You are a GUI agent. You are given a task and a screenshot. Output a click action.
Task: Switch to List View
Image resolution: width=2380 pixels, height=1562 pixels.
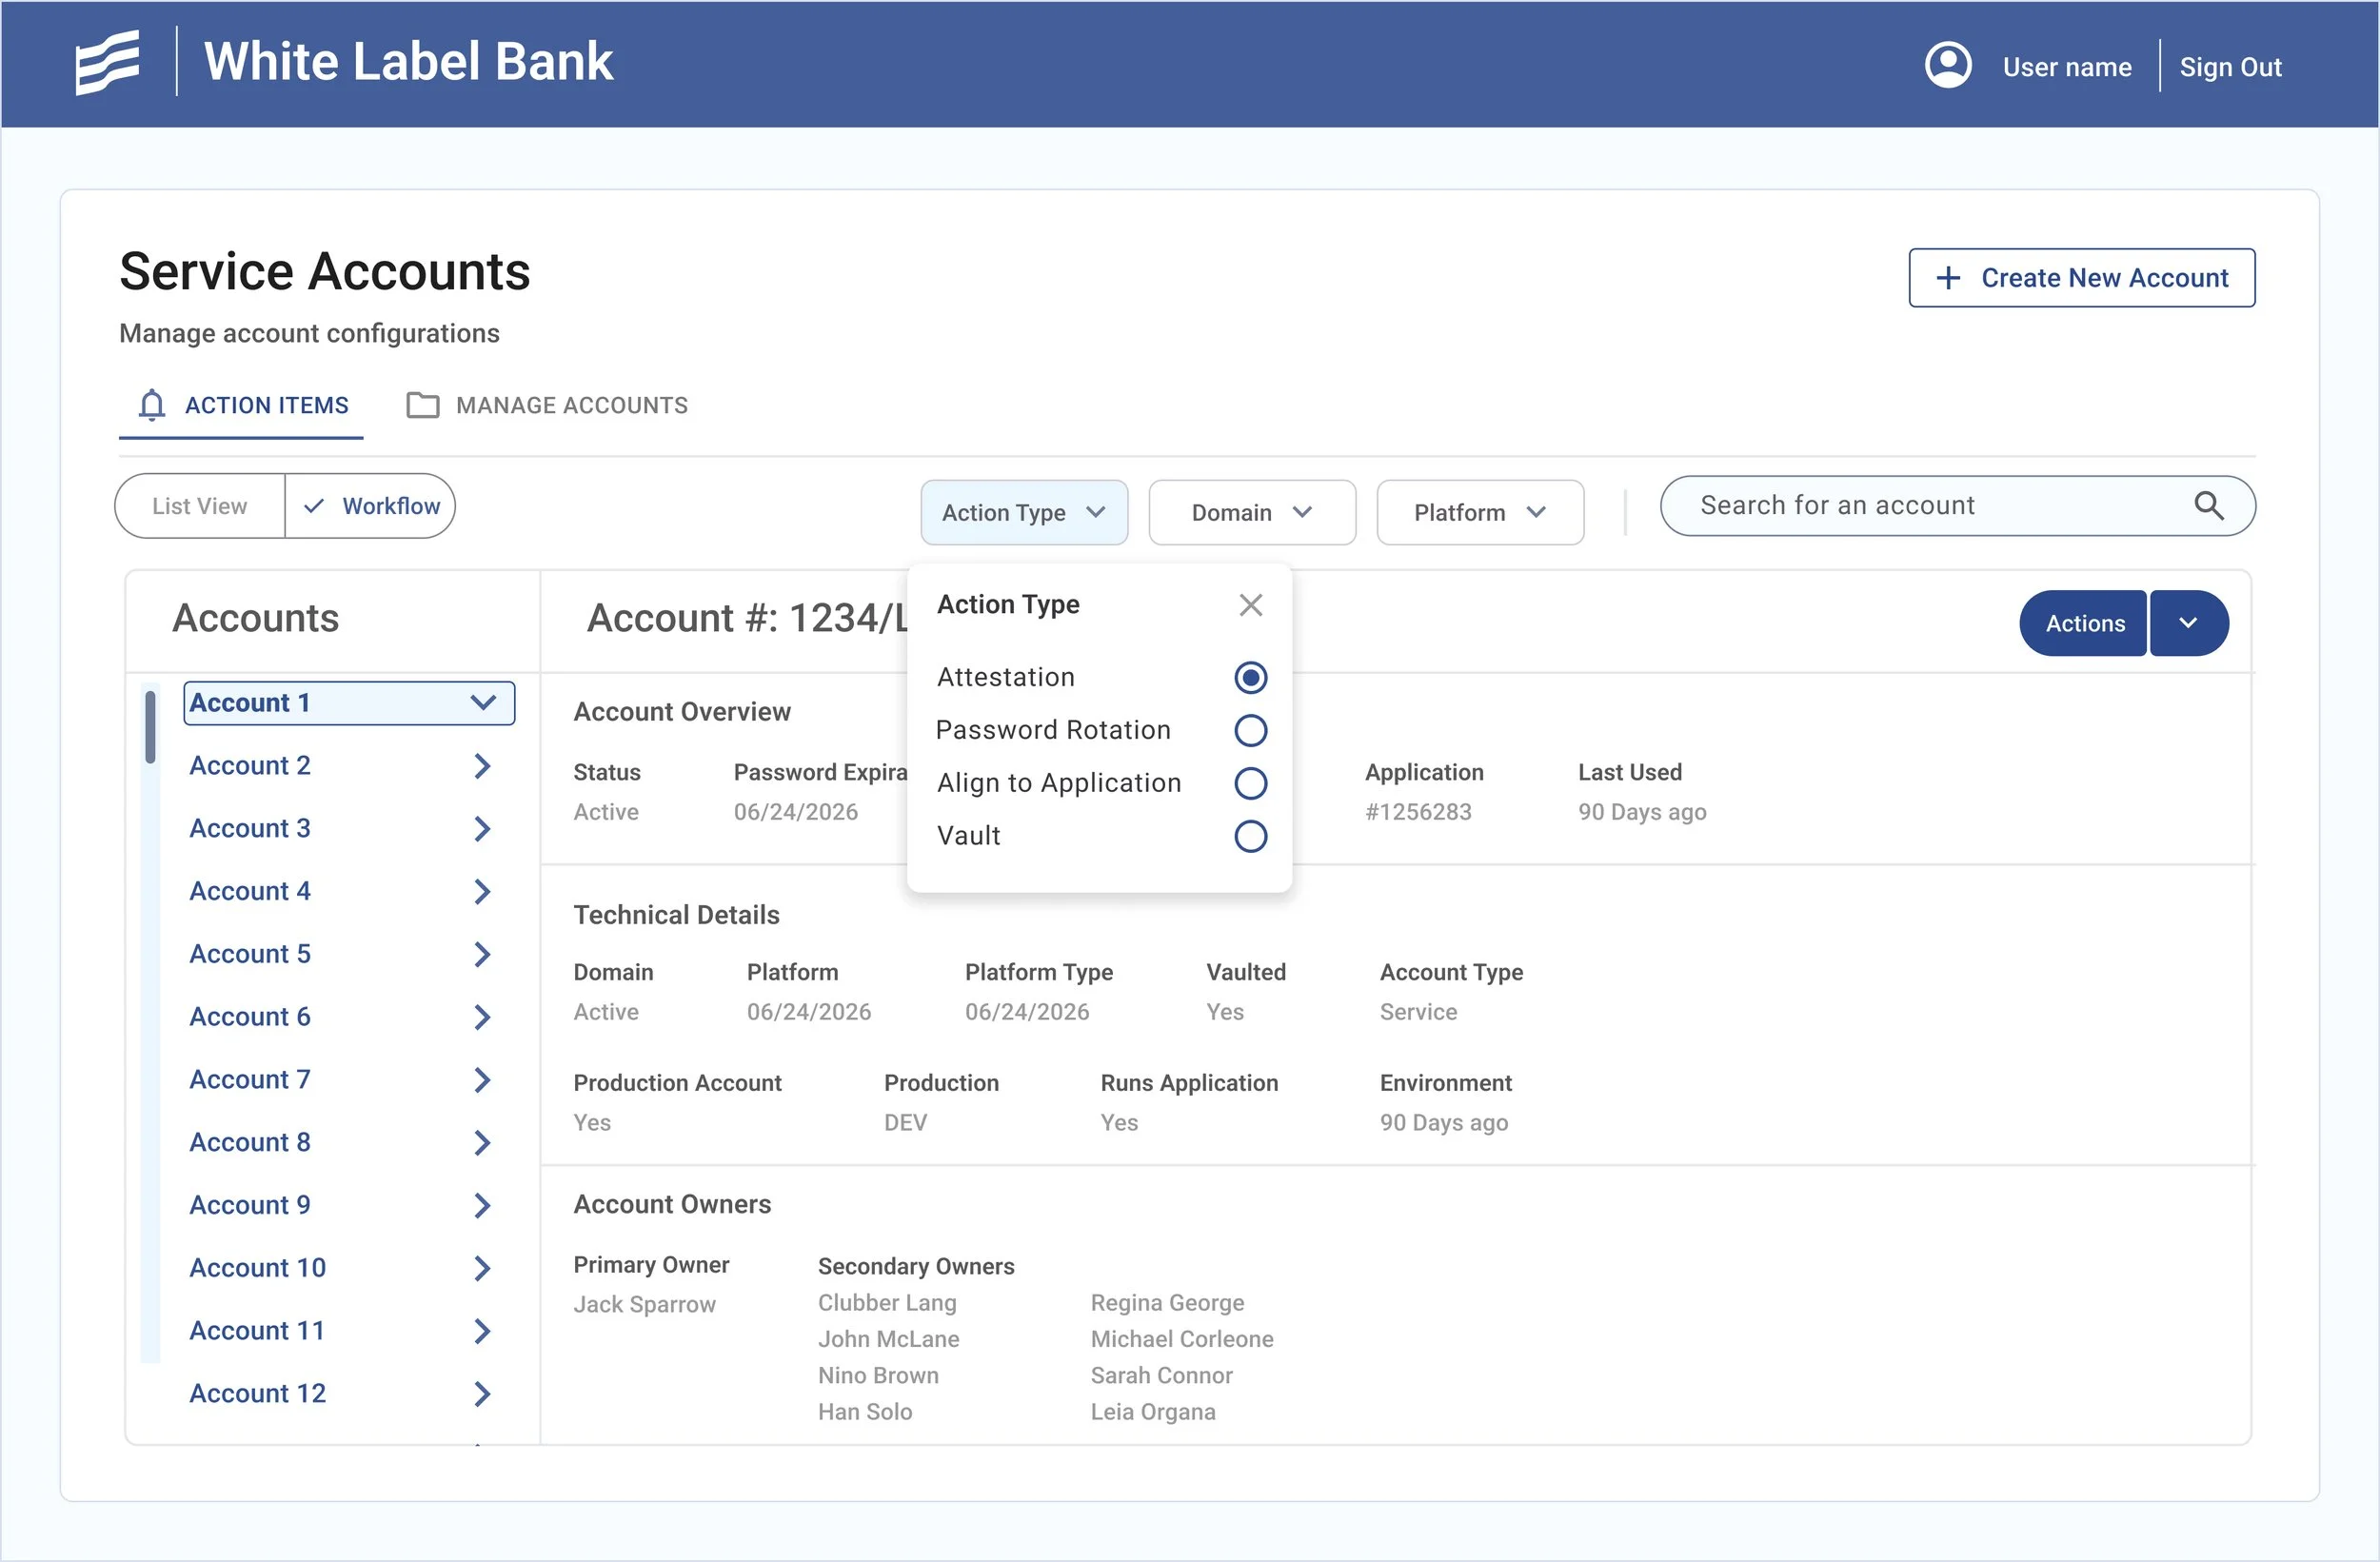(x=200, y=506)
